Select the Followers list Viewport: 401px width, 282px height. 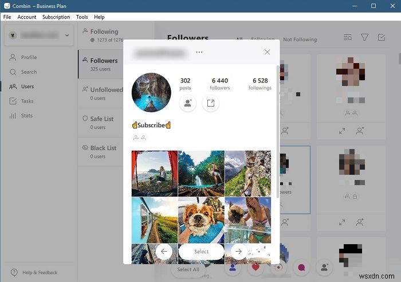click(101, 64)
